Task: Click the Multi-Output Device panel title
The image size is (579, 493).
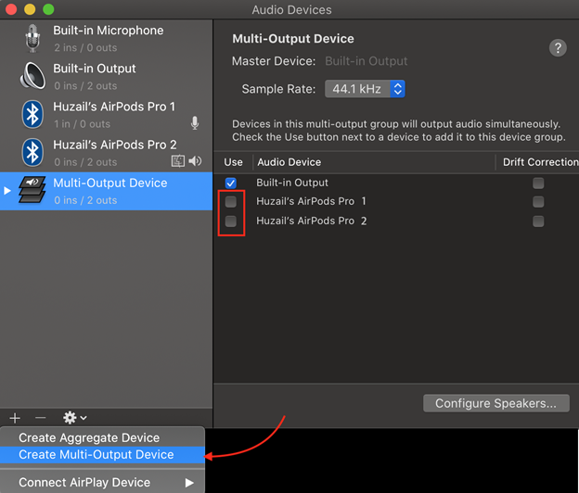Action: (293, 39)
